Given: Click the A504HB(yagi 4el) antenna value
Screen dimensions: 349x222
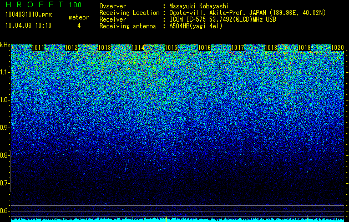Looking at the screenshot, I should [196, 26].
